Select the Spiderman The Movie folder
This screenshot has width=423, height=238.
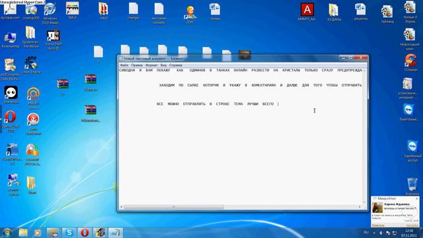pyautogui.click(x=30, y=37)
